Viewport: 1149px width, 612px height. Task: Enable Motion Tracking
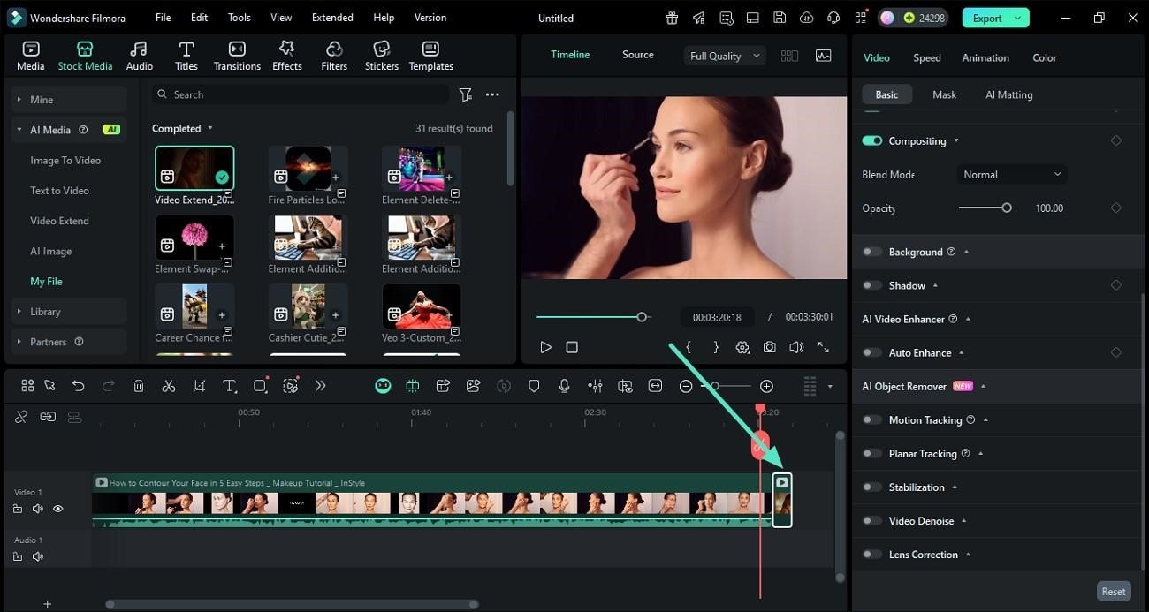point(871,419)
